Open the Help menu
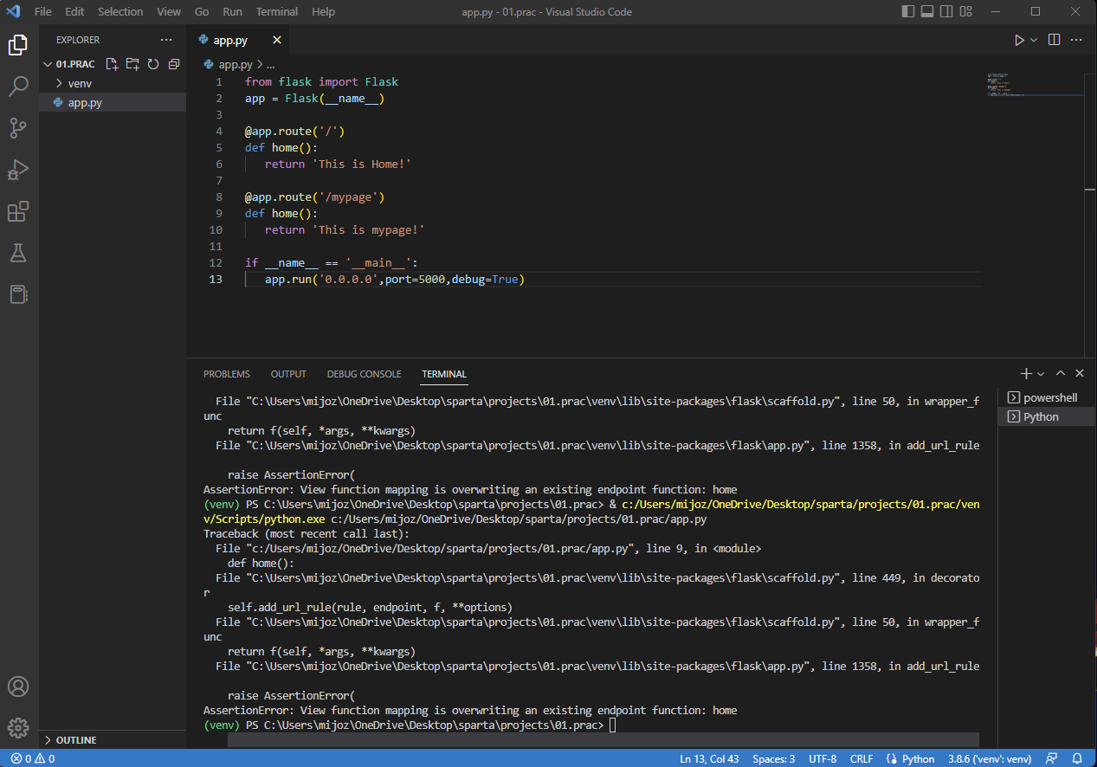The height and width of the screenshot is (767, 1097). pyautogui.click(x=323, y=12)
